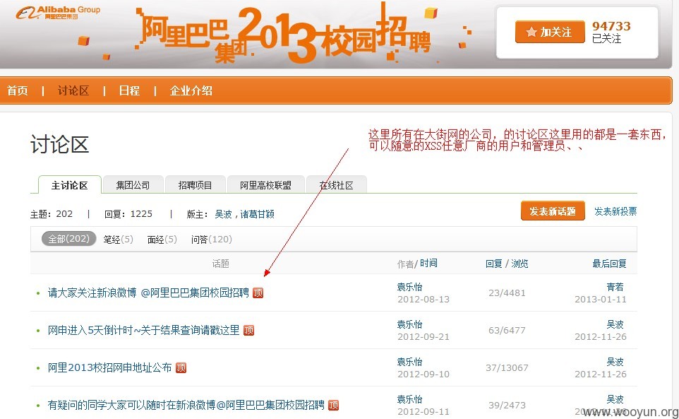Click the 63/6477 reply count

click(x=507, y=330)
